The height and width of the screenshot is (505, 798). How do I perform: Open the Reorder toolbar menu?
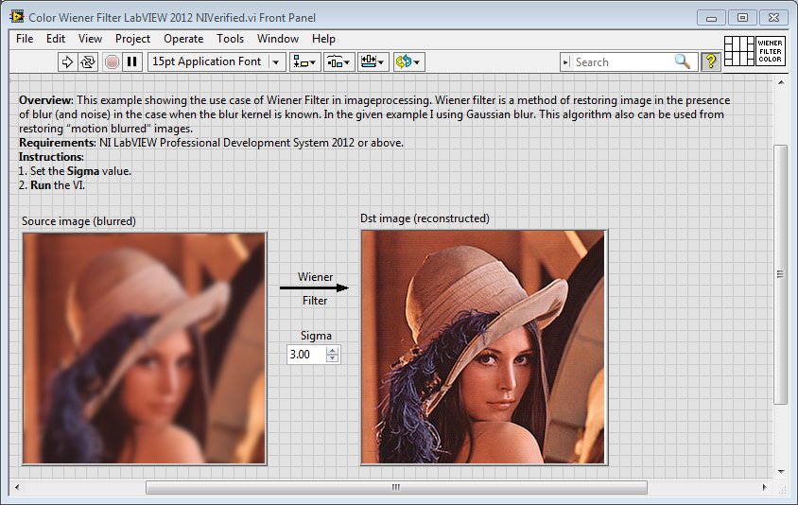point(408,62)
